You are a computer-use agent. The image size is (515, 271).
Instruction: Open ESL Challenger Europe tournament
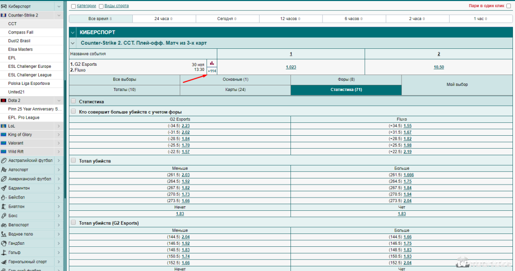pyautogui.click(x=29, y=66)
